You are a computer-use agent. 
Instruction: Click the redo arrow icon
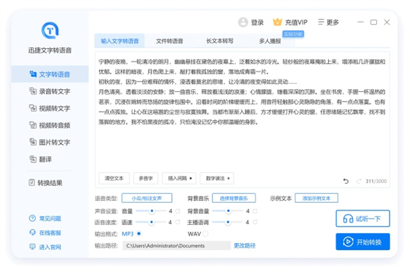tap(358, 181)
